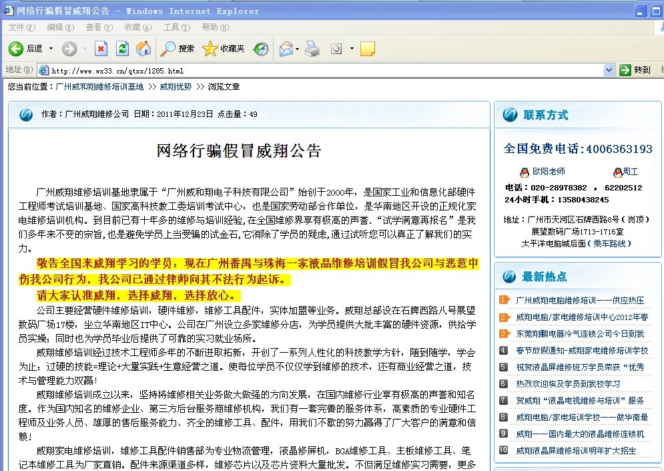Go to the Home page icon

[x=143, y=49]
